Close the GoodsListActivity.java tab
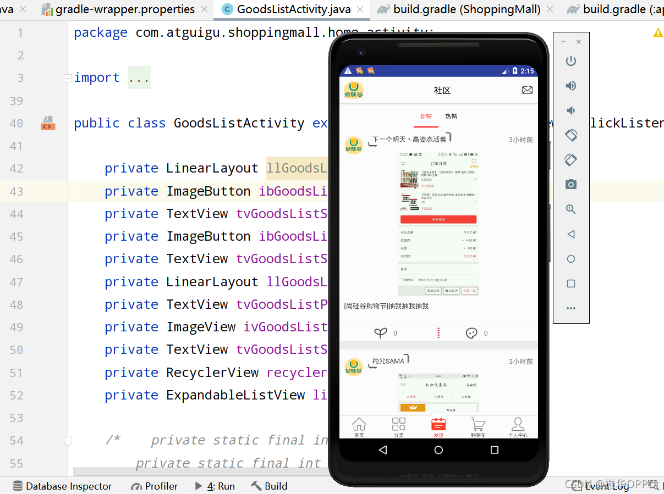This screenshot has width=664, height=494. (x=360, y=9)
